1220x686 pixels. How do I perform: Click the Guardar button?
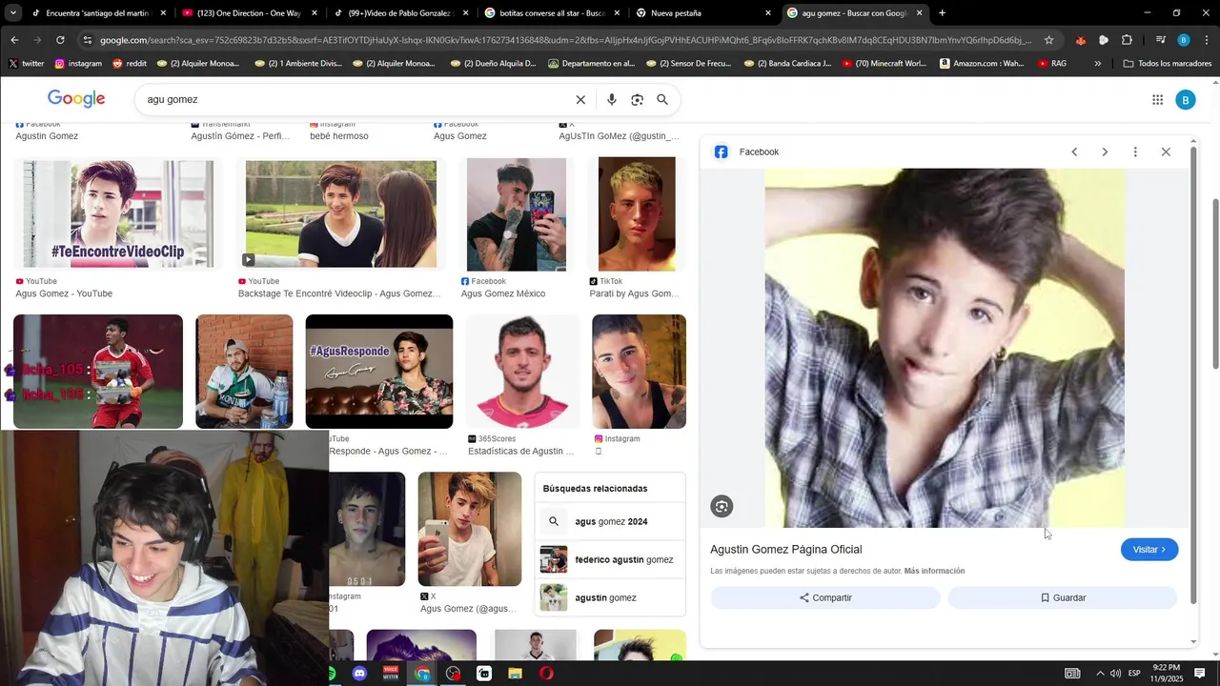[1063, 597]
